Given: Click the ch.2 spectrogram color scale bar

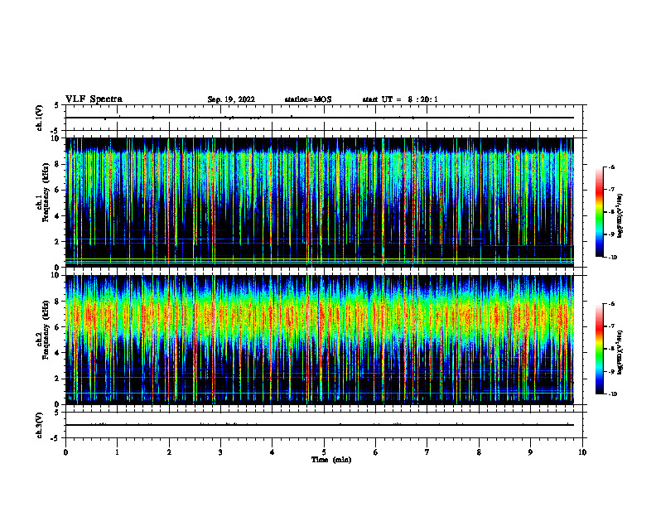Looking at the screenshot, I should click(599, 349).
